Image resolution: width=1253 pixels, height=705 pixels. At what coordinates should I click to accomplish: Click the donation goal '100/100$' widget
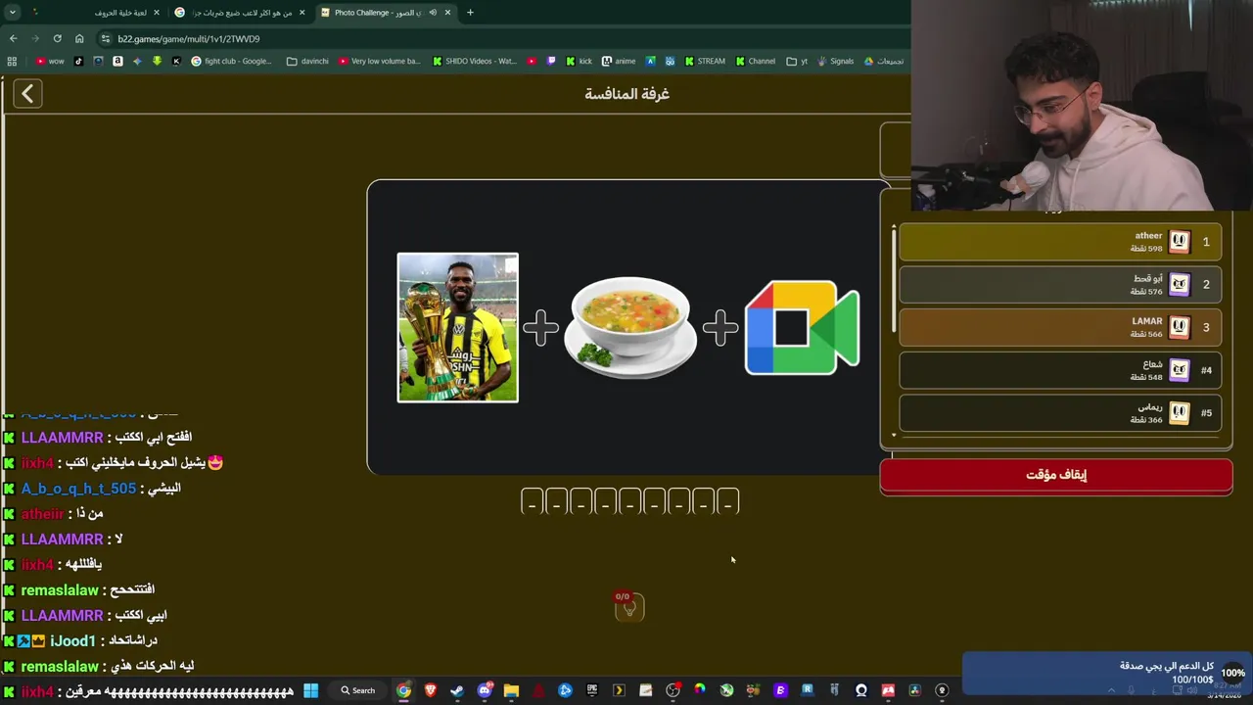coord(1106,673)
